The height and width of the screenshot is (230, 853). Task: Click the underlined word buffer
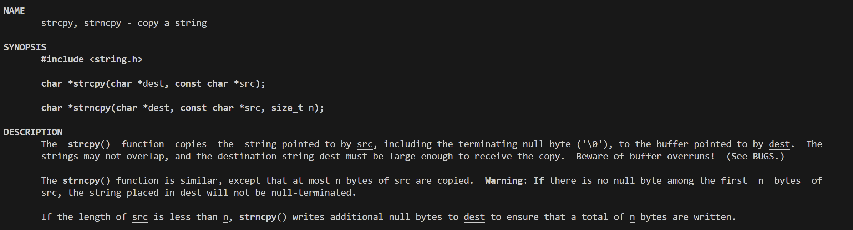pos(646,157)
